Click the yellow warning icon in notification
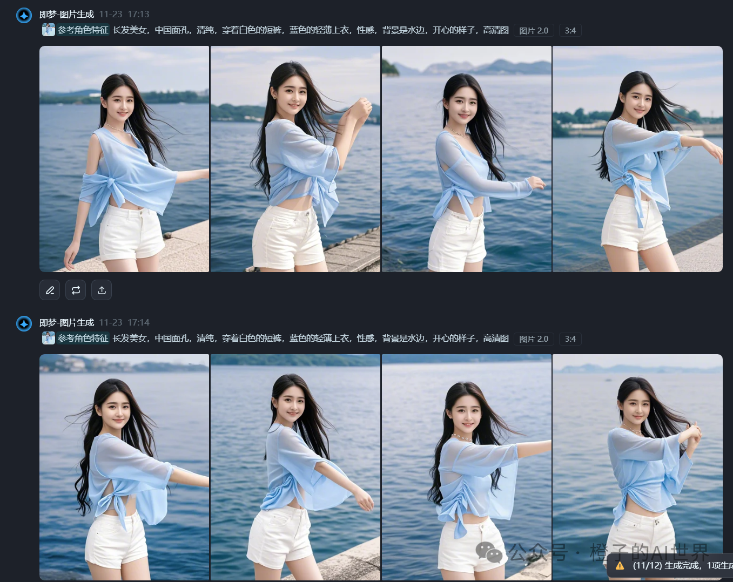The height and width of the screenshot is (582, 733). [x=620, y=566]
